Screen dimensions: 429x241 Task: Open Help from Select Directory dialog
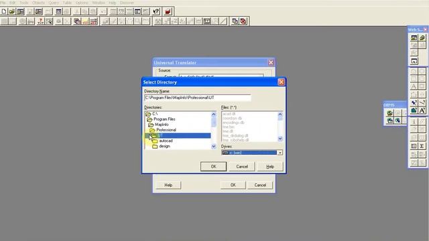click(x=270, y=167)
